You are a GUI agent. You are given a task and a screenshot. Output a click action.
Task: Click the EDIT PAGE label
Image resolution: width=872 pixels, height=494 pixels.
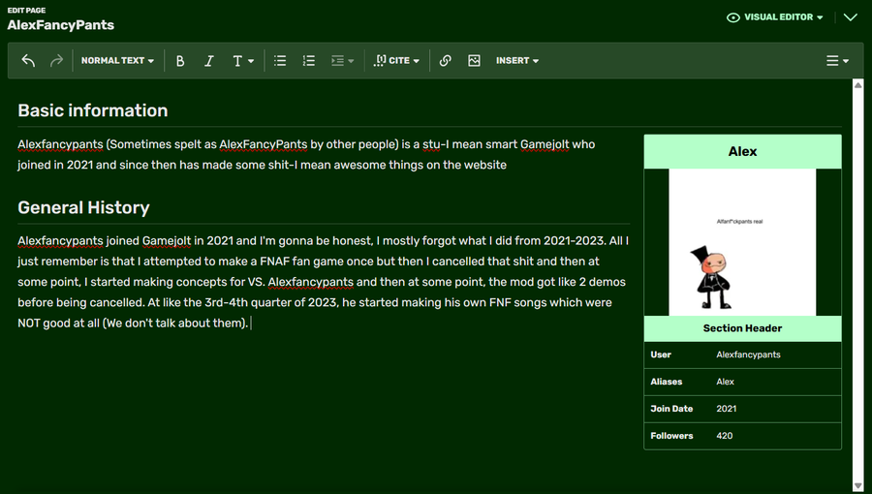26,10
